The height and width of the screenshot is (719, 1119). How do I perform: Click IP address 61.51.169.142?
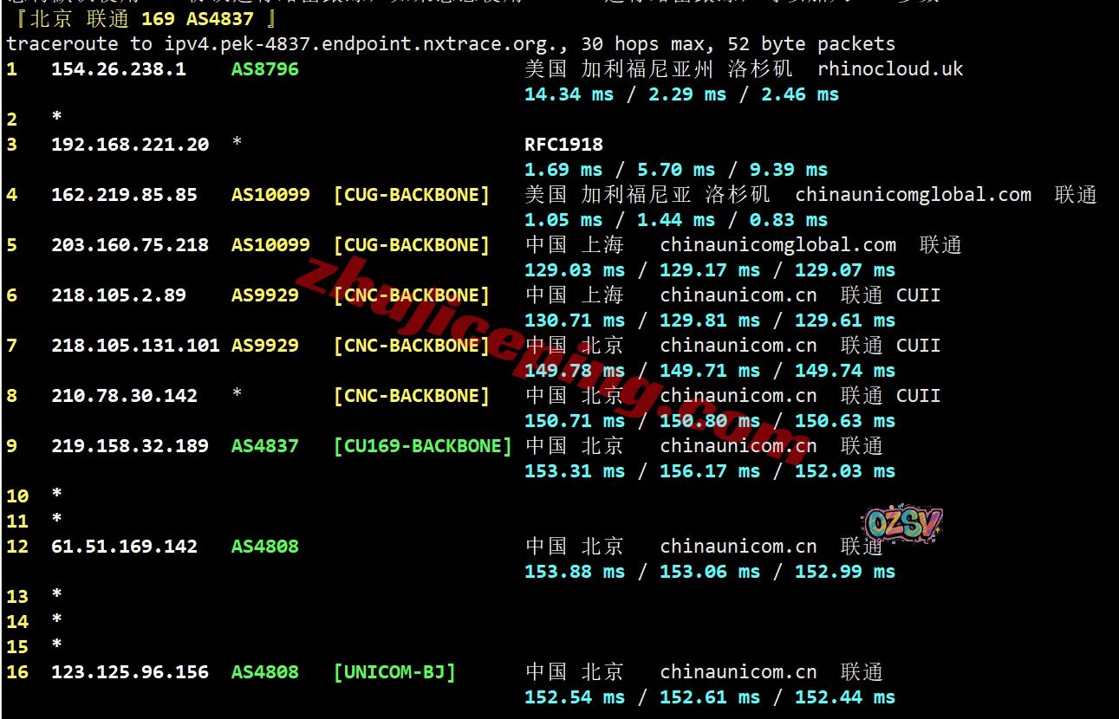124,547
